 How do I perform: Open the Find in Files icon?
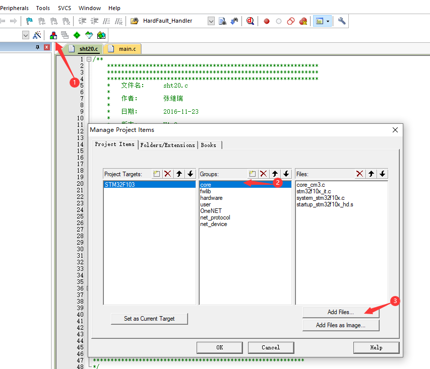click(134, 21)
